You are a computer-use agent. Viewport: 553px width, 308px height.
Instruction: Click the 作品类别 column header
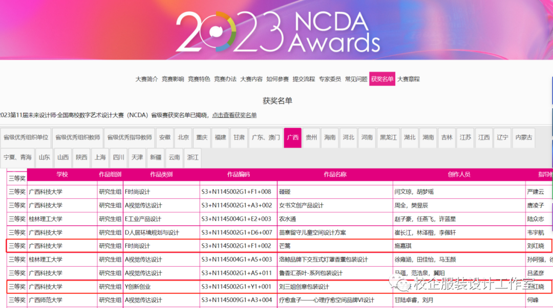(161, 174)
